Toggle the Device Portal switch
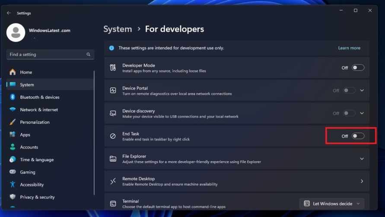The width and height of the screenshot is (385, 217). click(x=349, y=91)
